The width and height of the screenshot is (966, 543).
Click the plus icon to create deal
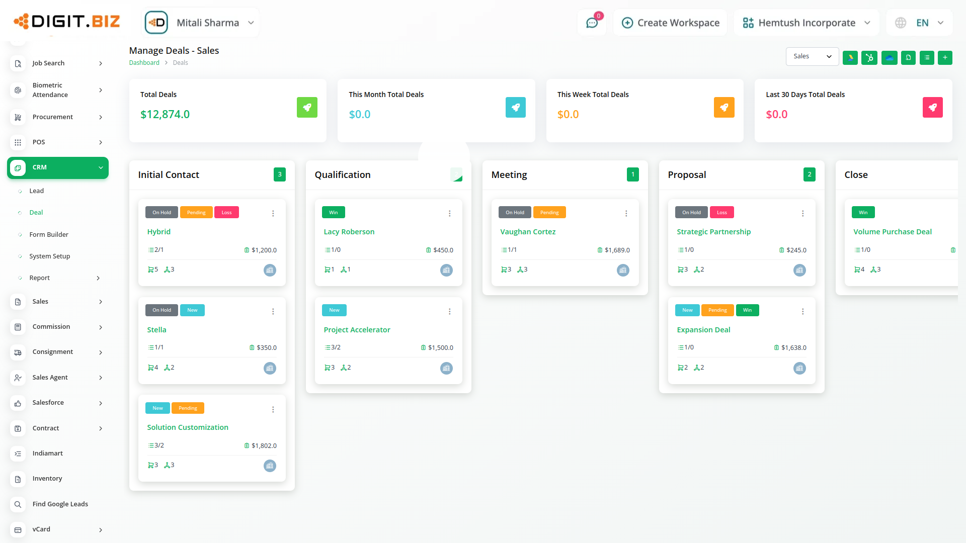click(945, 58)
